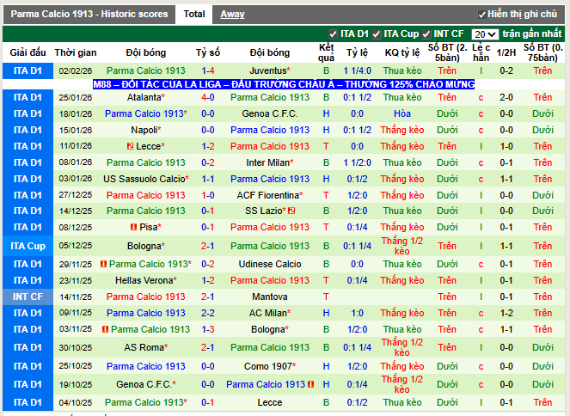The width and height of the screenshot is (570, 416).
Task: Open Genoa C.F.C. link in 18/01/26 row
Action: click(270, 113)
